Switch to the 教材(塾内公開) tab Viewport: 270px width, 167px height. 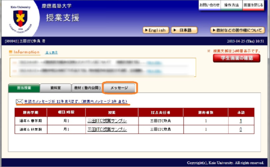coord(87,88)
